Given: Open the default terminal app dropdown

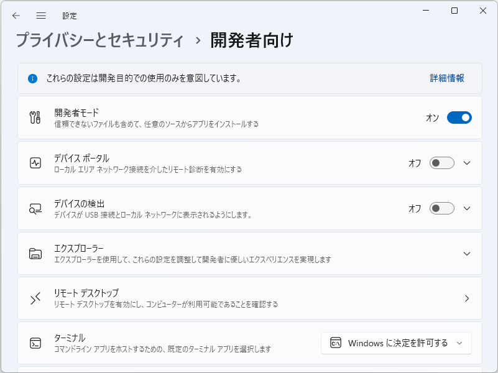Looking at the screenshot, I should 396,343.
